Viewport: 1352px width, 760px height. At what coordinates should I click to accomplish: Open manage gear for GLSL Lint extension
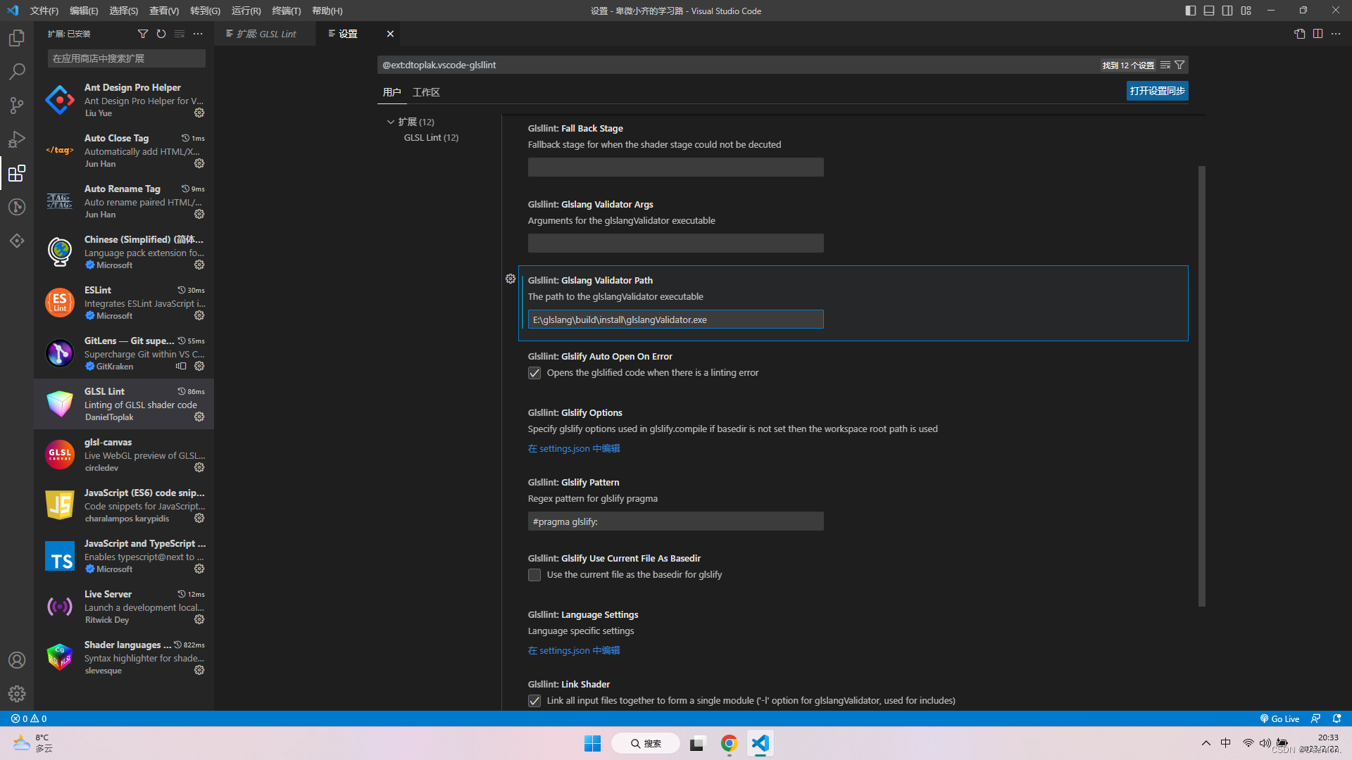point(199,417)
